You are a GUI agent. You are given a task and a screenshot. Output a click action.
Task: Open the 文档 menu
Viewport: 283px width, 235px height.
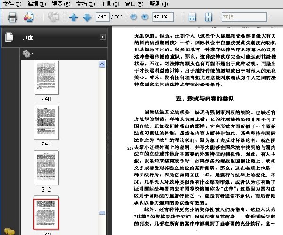coord(85,4)
